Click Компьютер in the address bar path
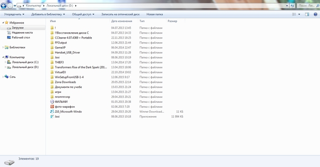Viewport: 320px width, 167px height. click(x=34, y=6)
